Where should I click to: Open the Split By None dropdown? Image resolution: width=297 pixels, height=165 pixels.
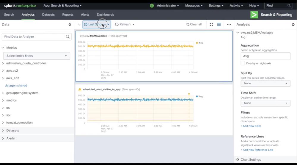[265, 83]
